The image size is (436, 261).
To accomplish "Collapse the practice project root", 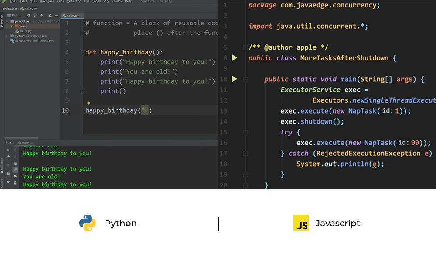I will (x=7, y=21).
